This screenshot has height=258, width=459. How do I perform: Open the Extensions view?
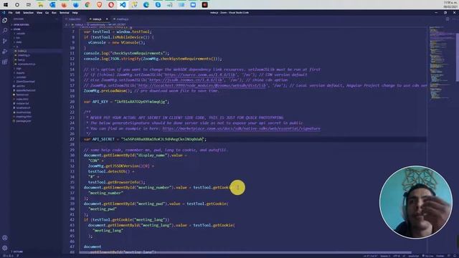click(x=5, y=62)
